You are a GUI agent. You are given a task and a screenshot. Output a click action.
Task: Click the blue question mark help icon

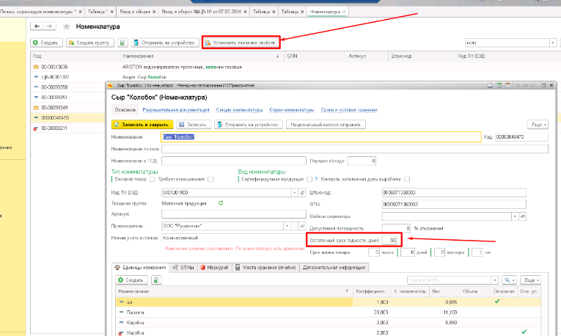click(316, 179)
